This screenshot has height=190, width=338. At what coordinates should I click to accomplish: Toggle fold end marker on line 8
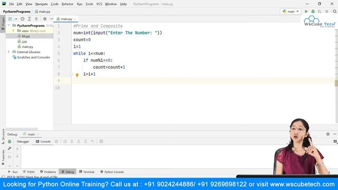click(x=71, y=74)
